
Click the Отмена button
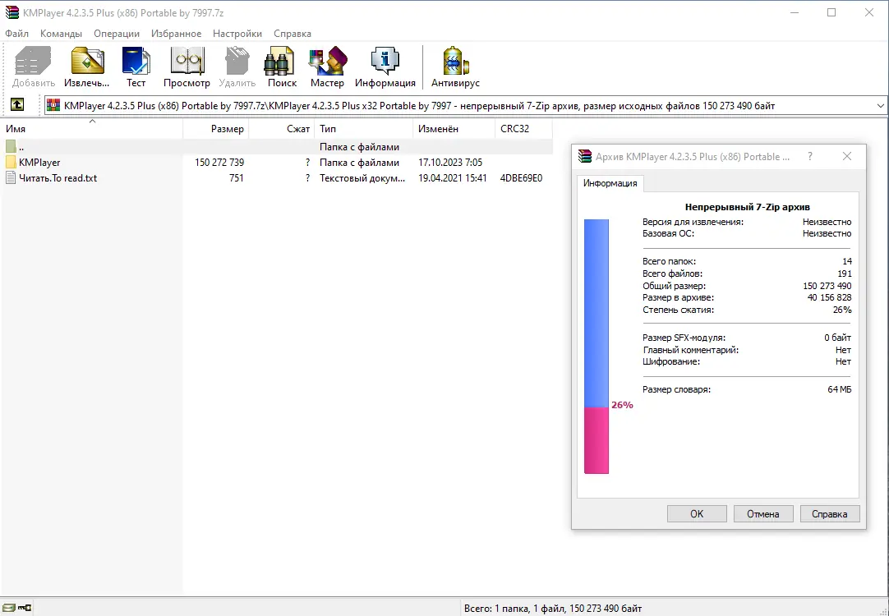coord(763,514)
